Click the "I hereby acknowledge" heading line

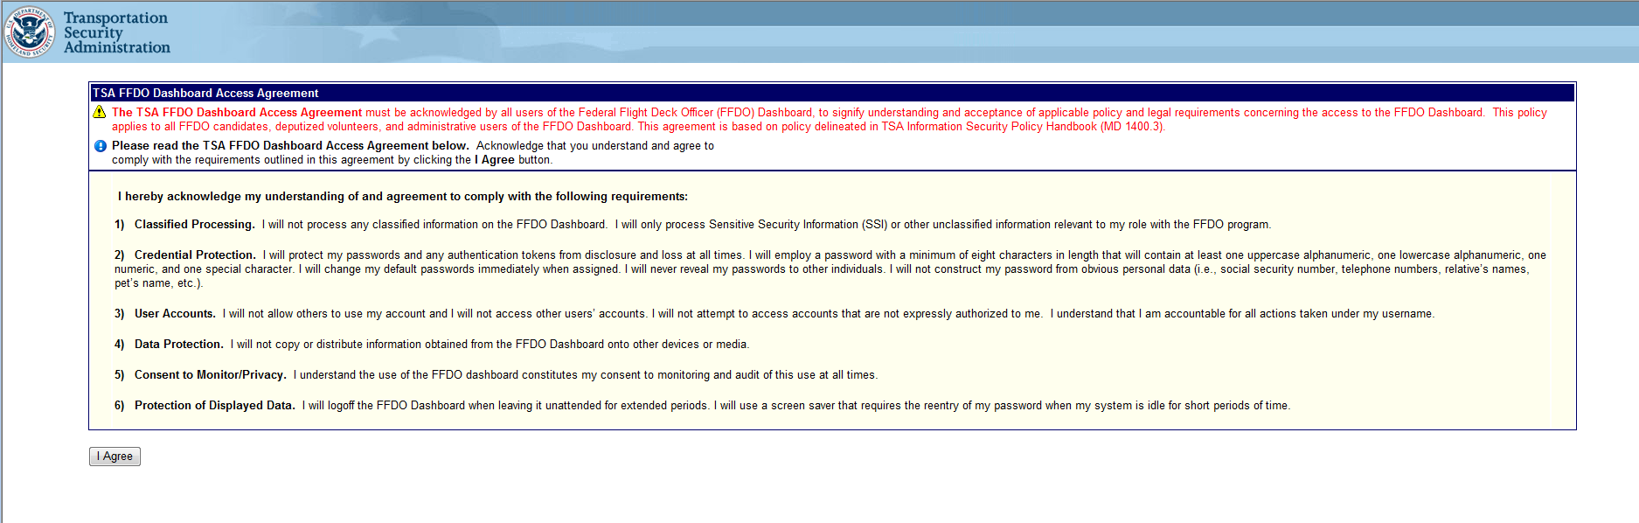pyautogui.click(x=403, y=197)
